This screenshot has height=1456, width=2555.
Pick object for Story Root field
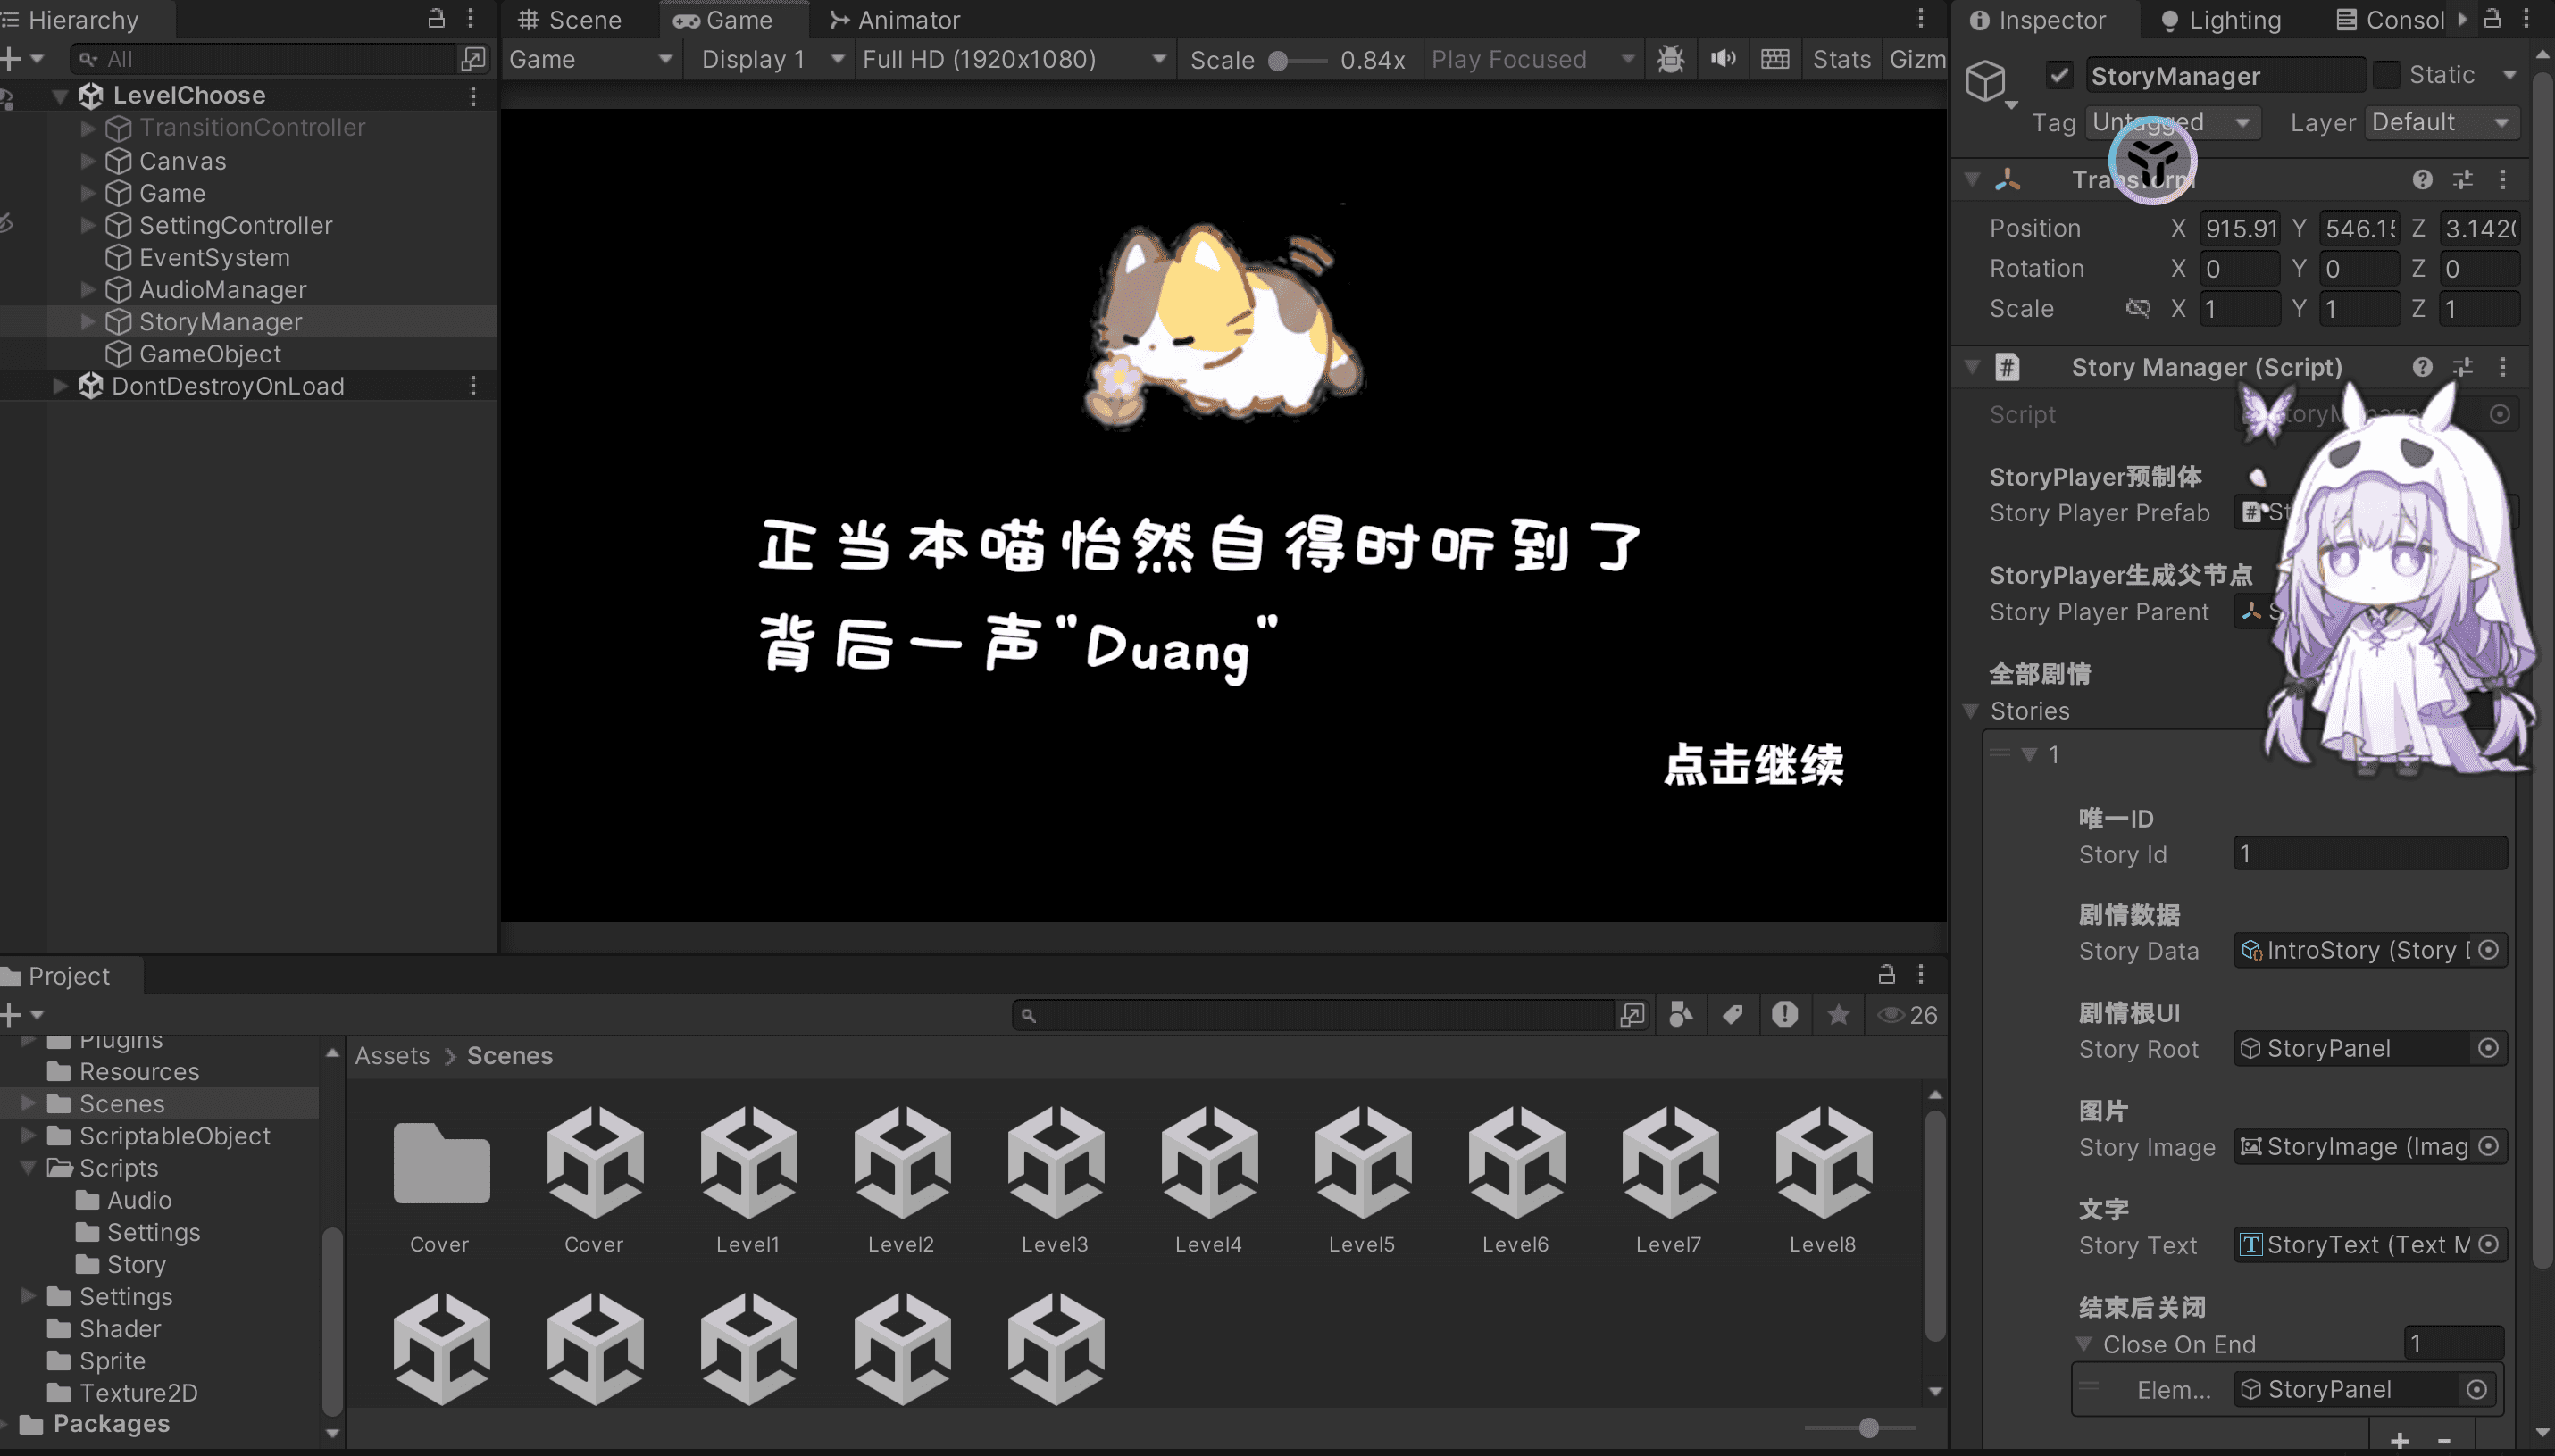[x=2489, y=1048]
